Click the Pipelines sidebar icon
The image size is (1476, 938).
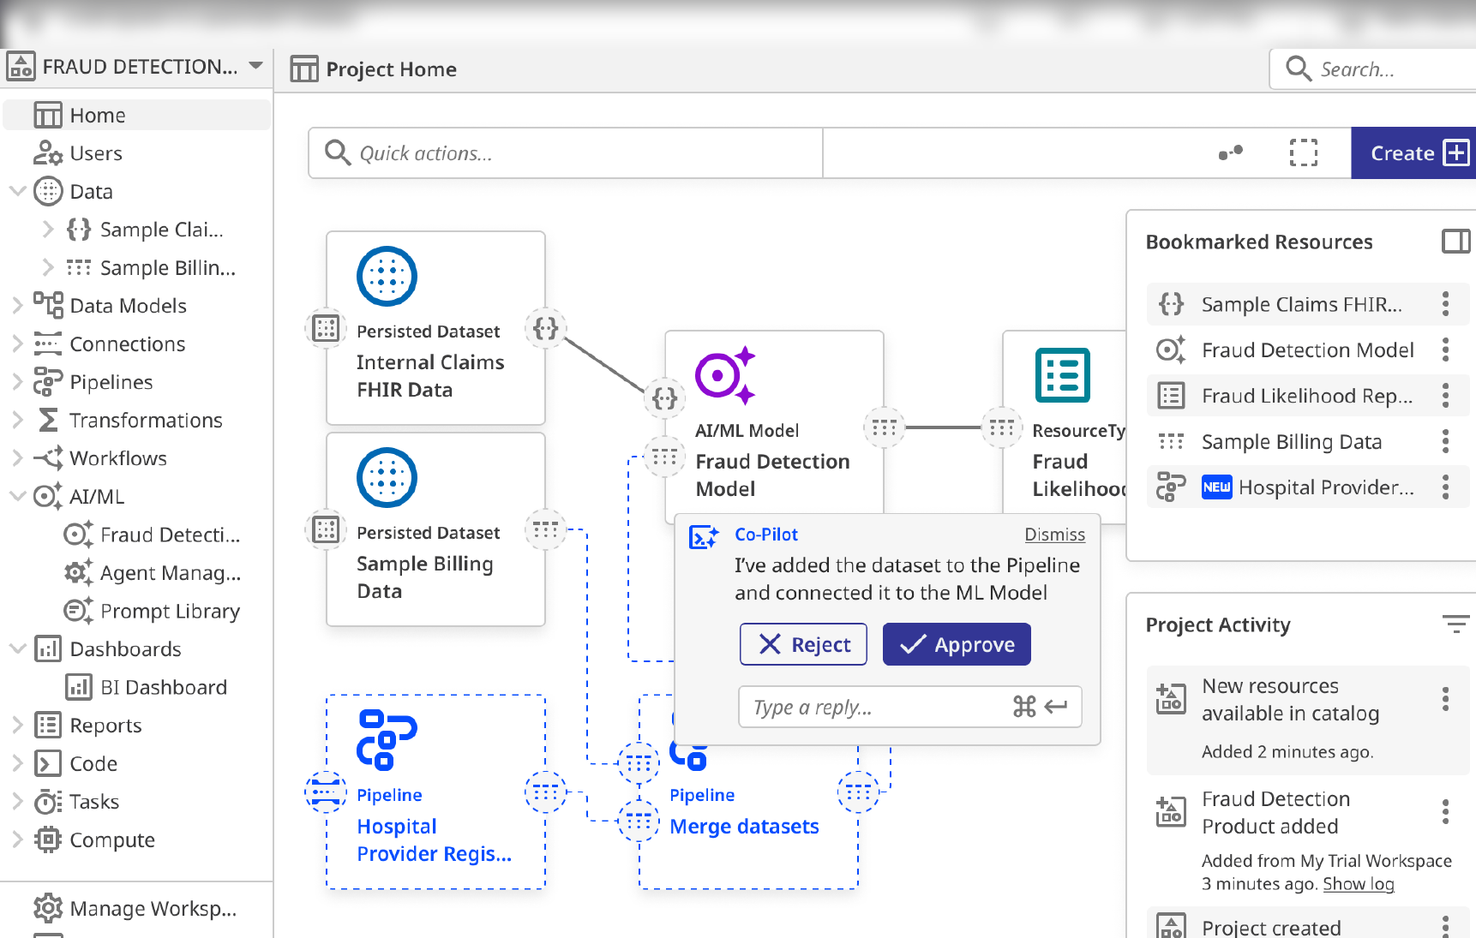48,382
